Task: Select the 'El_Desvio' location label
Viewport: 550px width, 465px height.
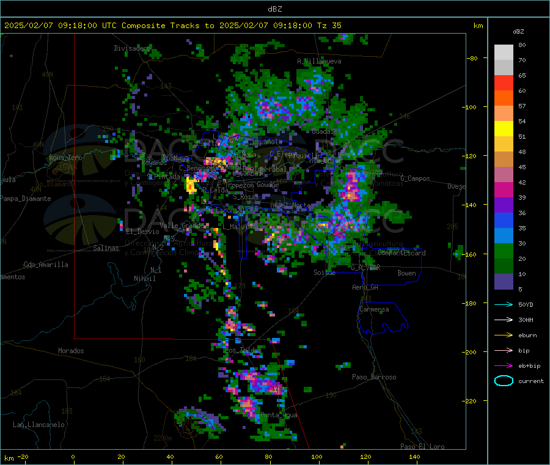Action: [x=142, y=232]
